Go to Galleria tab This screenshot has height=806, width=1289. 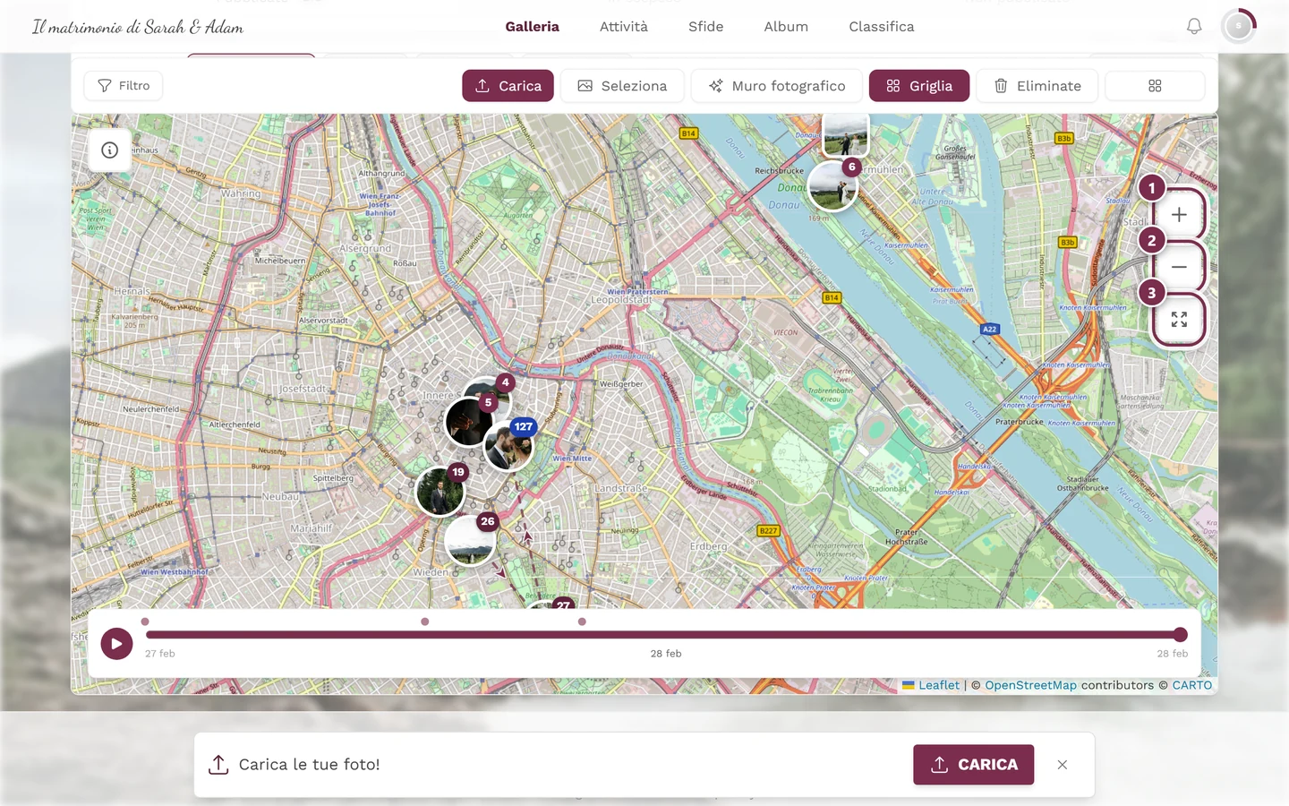point(533,27)
